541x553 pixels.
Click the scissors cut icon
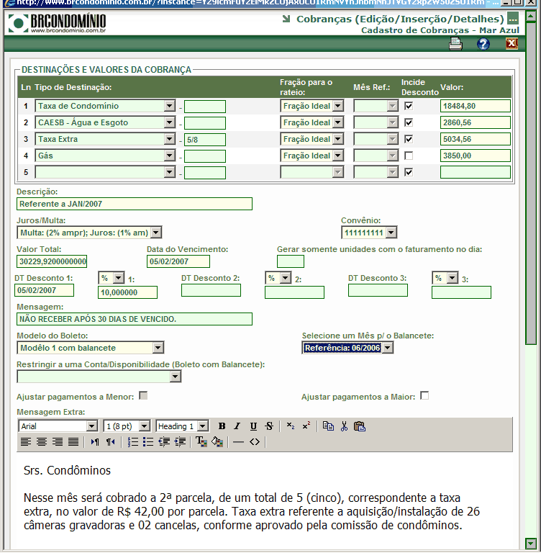(344, 426)
